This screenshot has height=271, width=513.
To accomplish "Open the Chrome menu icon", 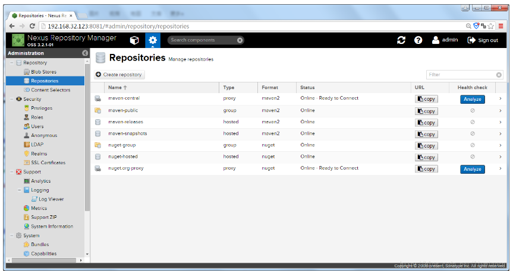I will (x=501, y=26).
